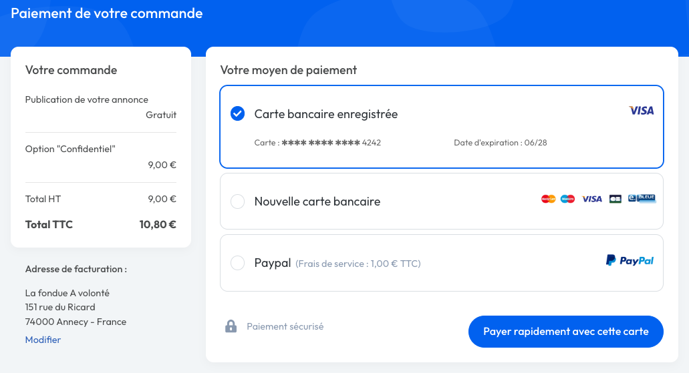This screenshot has height=373, width=689.
Task: Click the Visa logo in the new card row
Action: coord(591,199)
